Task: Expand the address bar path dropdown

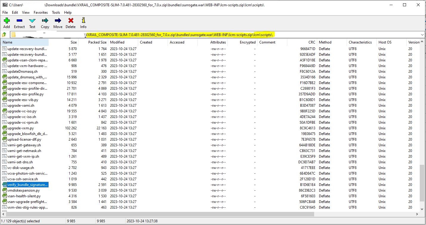Action: 422,35
